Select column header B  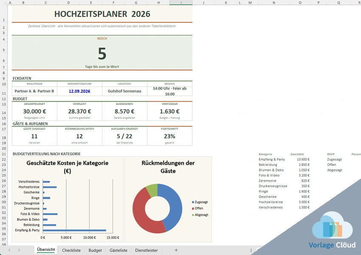[x=23, y=3]
